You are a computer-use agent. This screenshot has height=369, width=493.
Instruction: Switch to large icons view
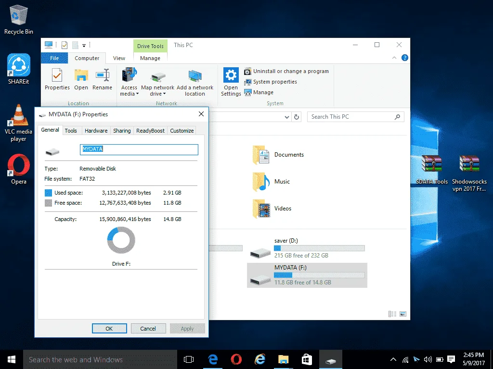tap(403, 314)
